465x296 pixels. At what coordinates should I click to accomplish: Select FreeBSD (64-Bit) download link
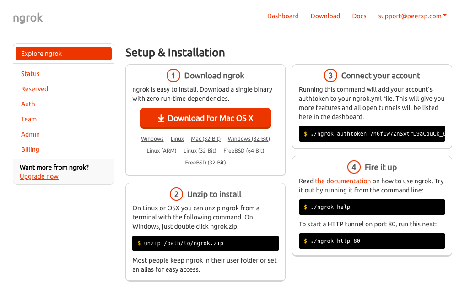pos(244,151)
